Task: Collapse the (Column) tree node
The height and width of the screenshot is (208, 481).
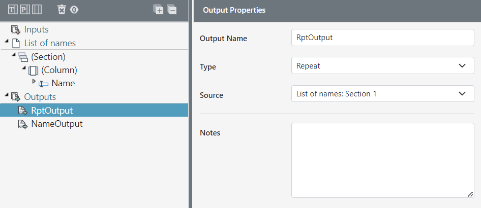Action: coord(24,68)
